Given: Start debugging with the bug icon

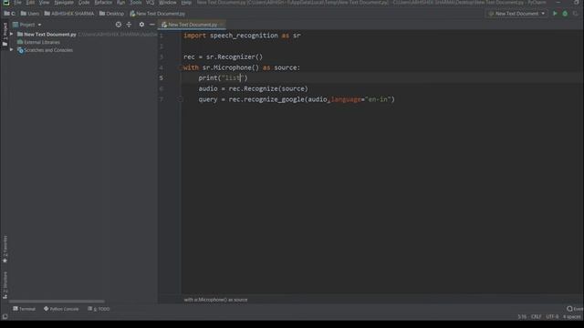Looking at the screenshot, I should (x=565, y=14).
